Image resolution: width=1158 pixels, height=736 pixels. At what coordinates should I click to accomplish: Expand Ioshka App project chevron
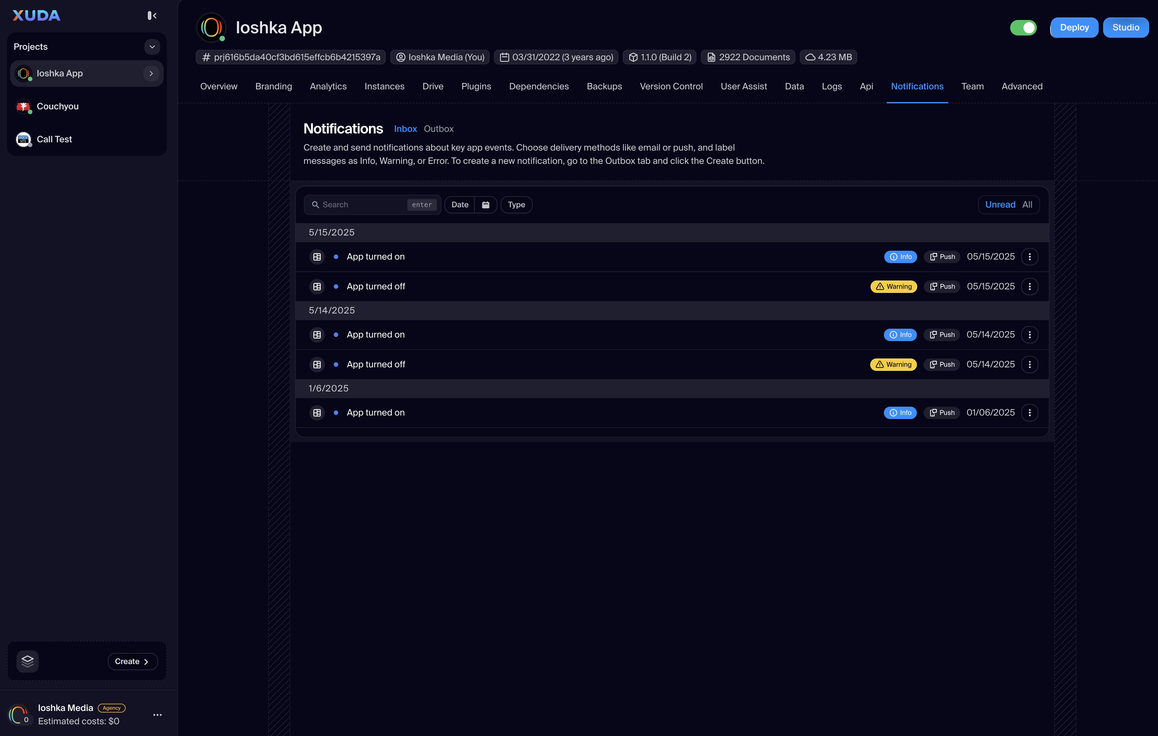(x=151, y=74)
